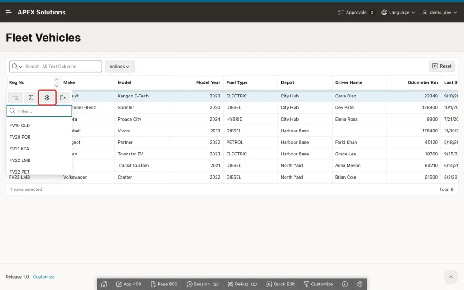This screenshot has width=464, height=290.
Task: Open the search column selector magnifier dropdown
Action: click(17, 66)
